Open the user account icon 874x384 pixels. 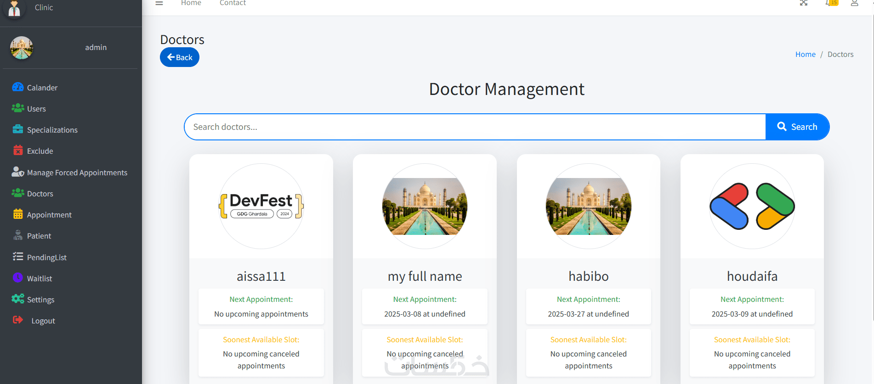pos(854,3)
